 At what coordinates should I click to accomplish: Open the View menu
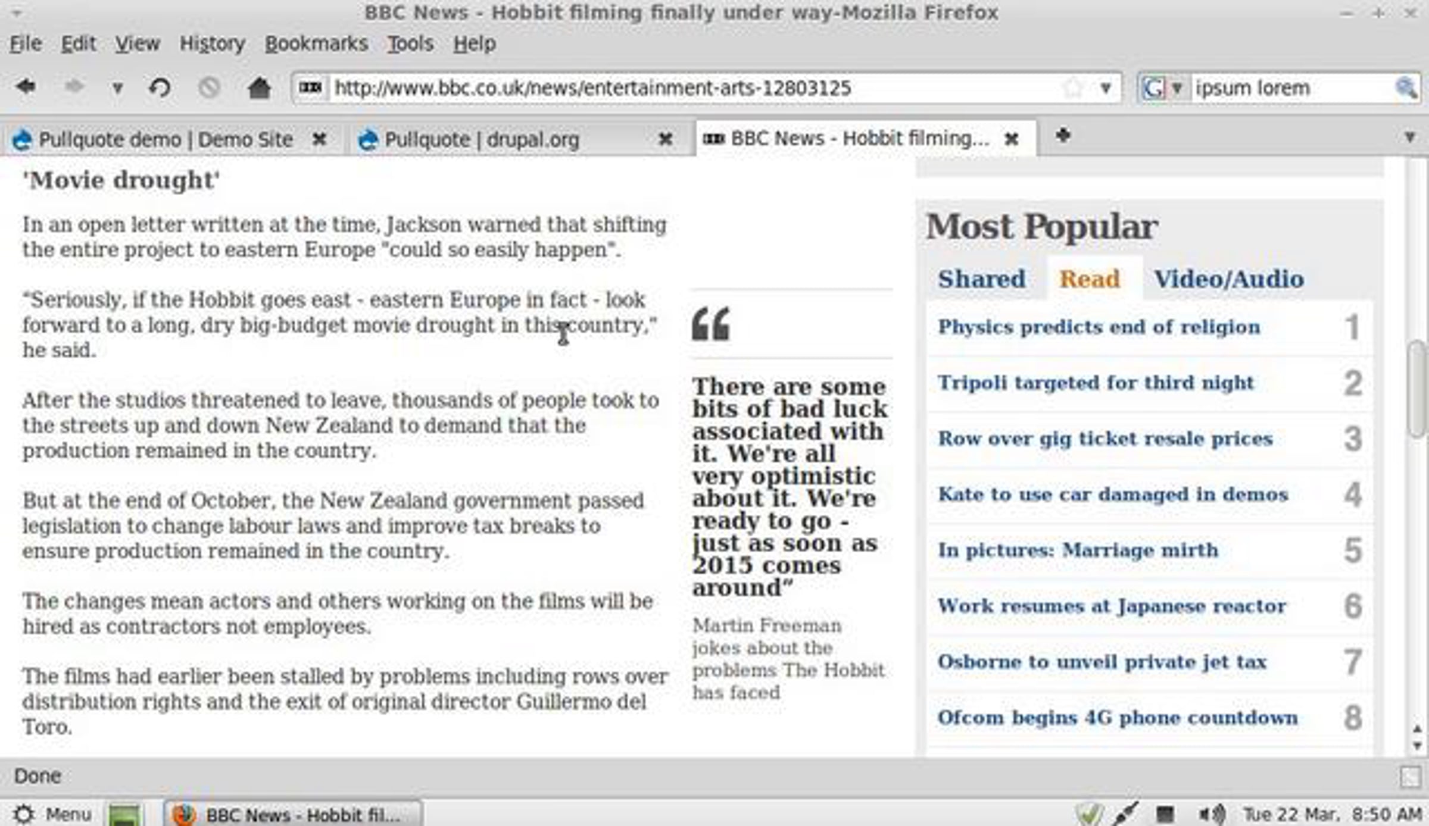[138, 43]
